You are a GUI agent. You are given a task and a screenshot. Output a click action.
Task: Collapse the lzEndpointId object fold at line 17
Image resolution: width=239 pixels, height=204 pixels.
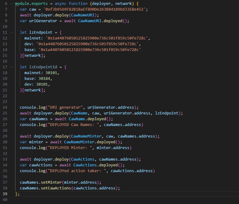tap(12, 67)
